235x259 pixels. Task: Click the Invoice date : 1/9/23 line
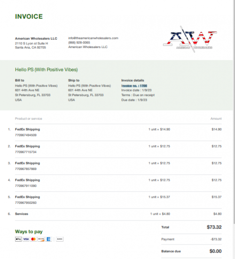(x=136, y=90)
